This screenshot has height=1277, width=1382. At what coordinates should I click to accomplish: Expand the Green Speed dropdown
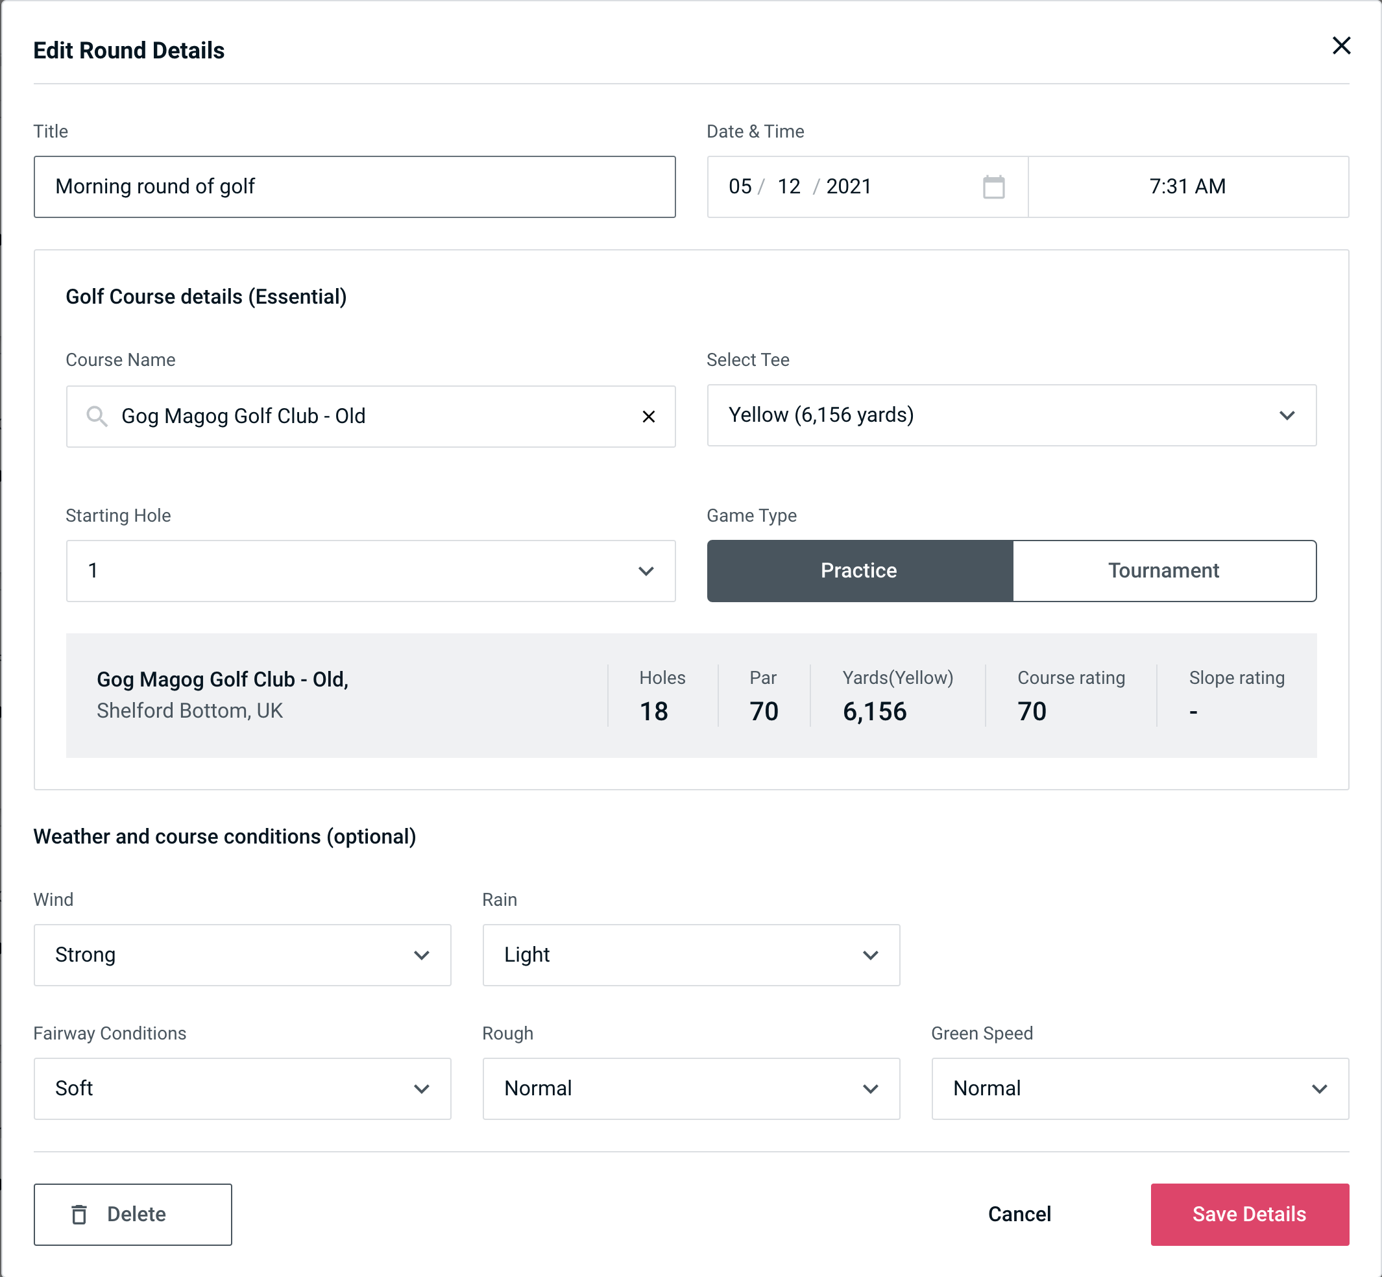pyautogui.click(x=1139, y=1088)
